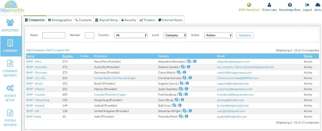Click the SEARCH button
Image resolution: width=322 pixels, height=131 pixels.
click(245, 35)
